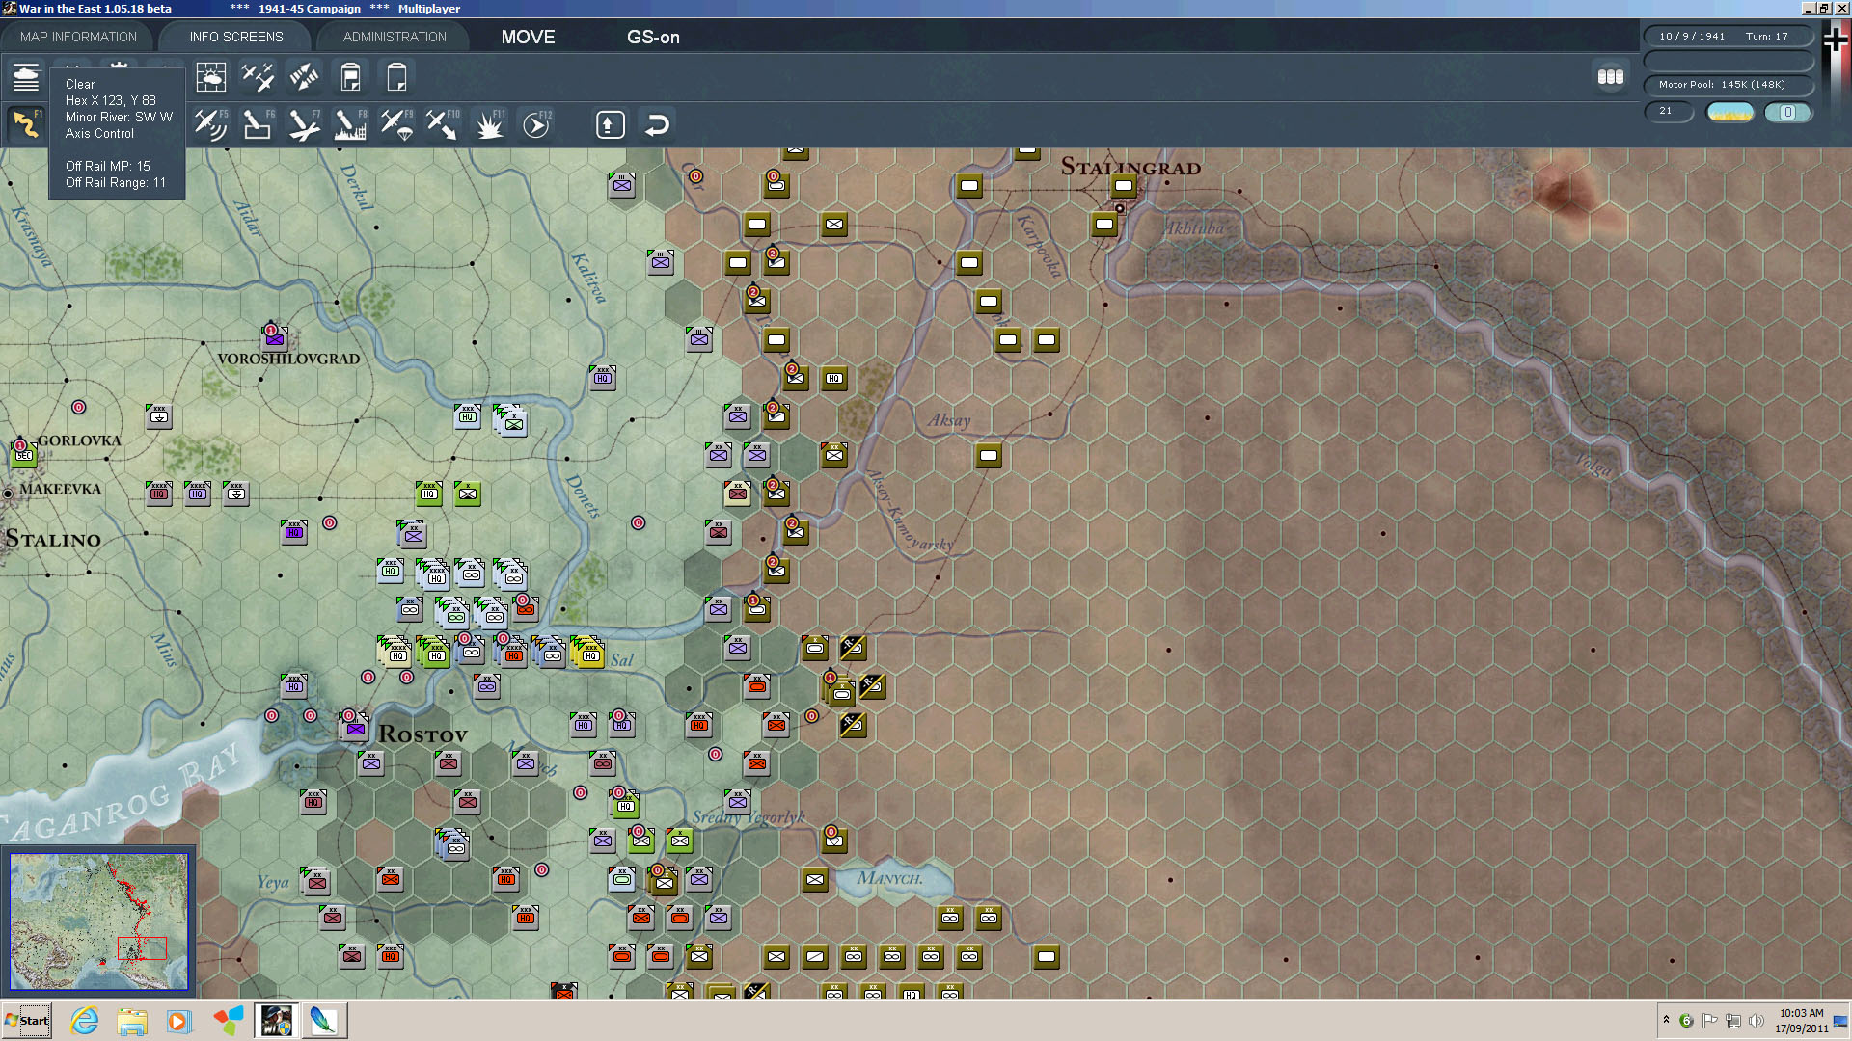Select F7 bomb airfield mode

tap(304, 124)
